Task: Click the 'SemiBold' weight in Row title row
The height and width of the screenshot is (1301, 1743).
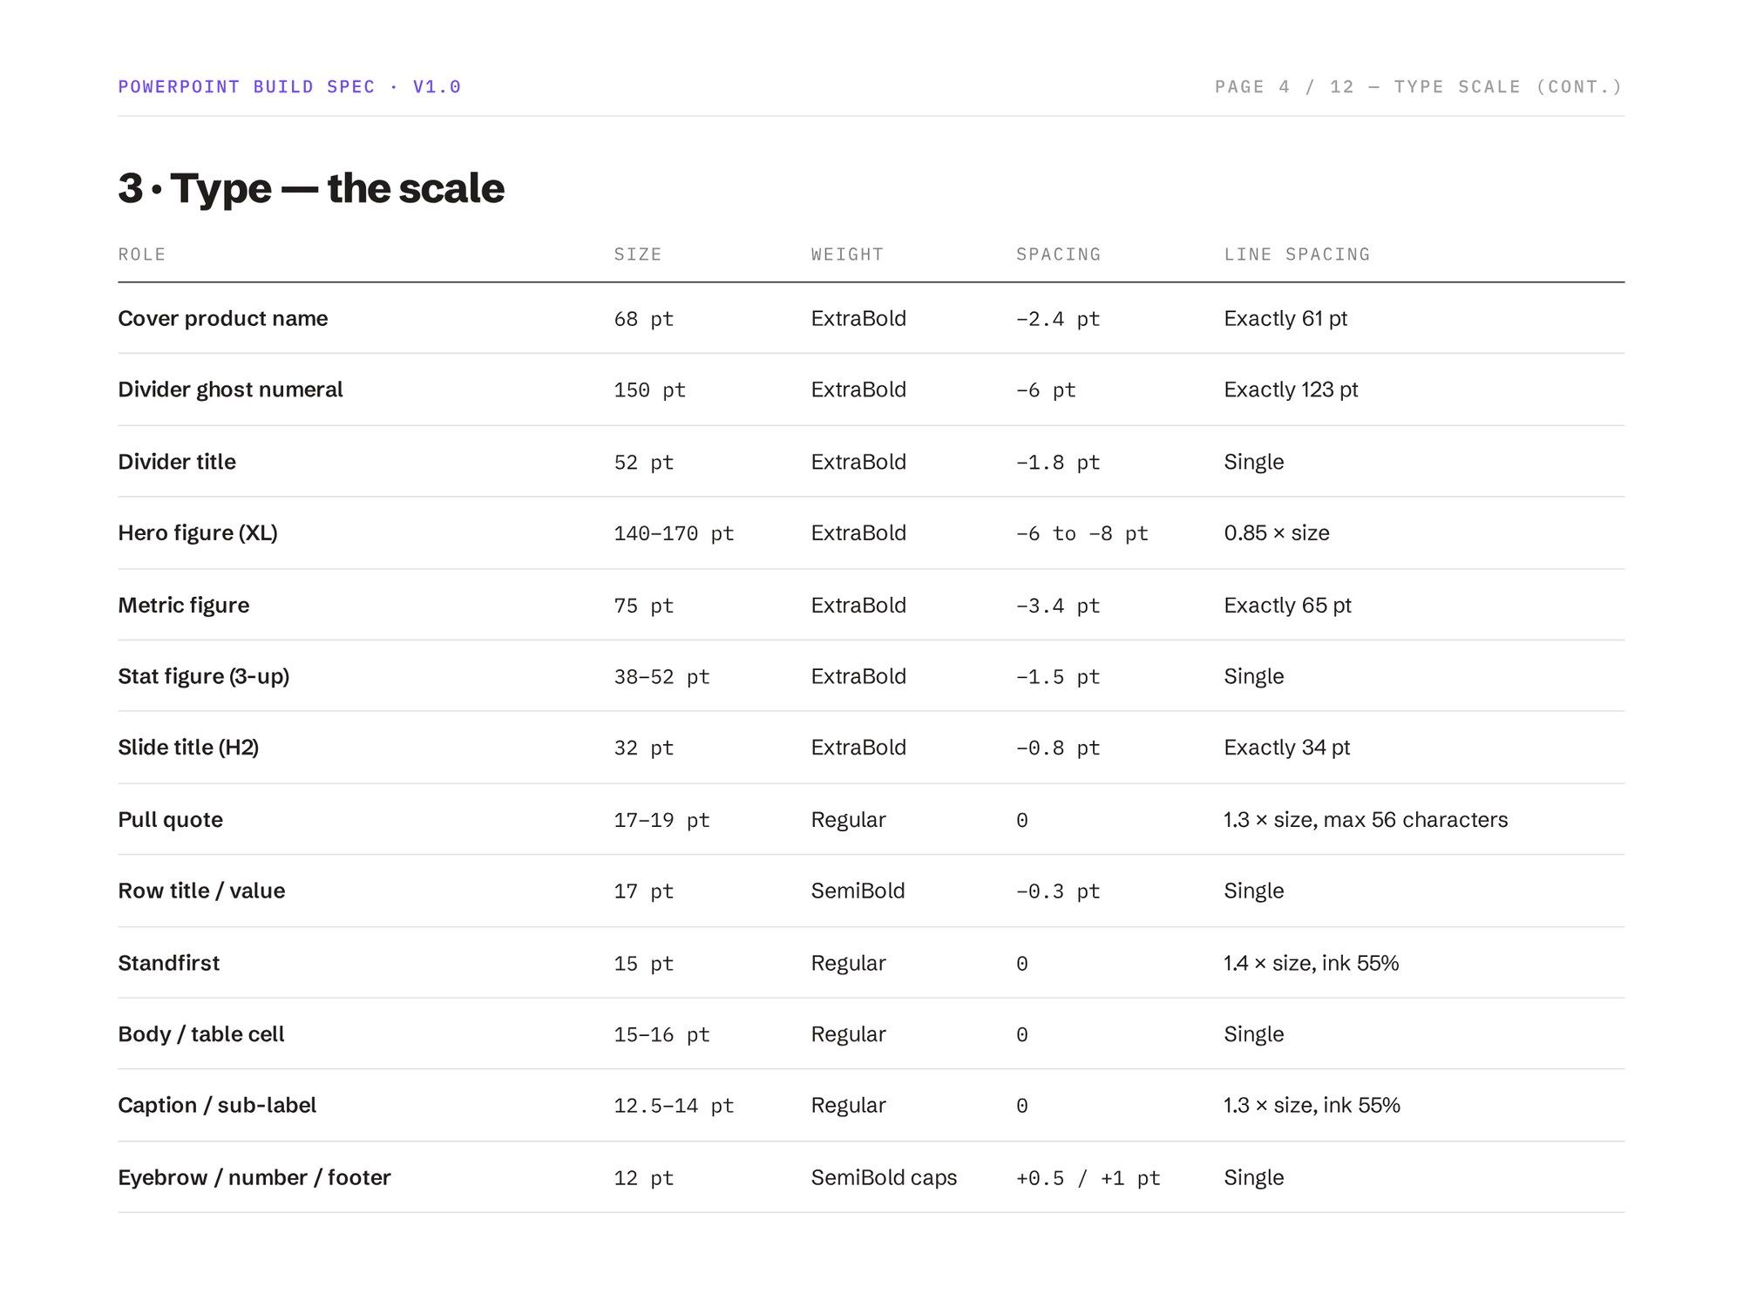Action: (x=858, y=891)
